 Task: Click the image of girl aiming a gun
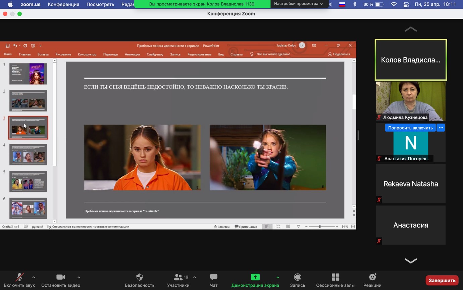pos(268,157)
